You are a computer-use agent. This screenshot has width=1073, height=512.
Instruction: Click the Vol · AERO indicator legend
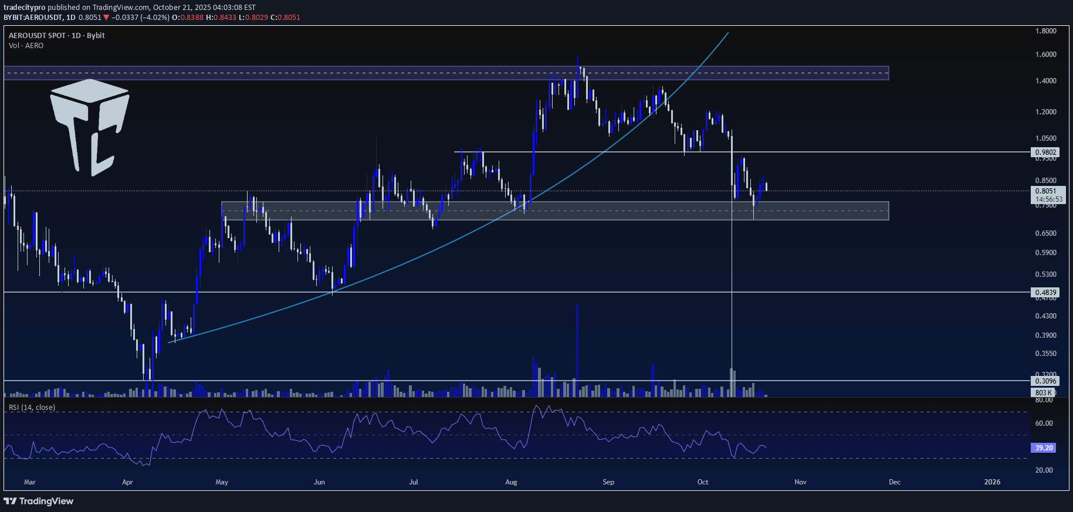(26, 46)
